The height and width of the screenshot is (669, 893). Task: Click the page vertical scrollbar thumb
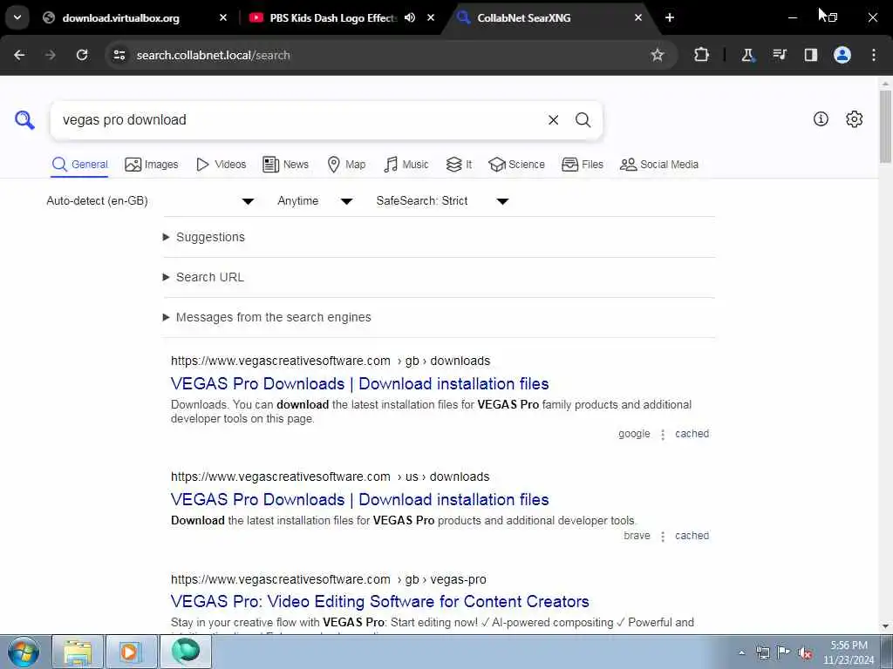(x=885, y=126)
